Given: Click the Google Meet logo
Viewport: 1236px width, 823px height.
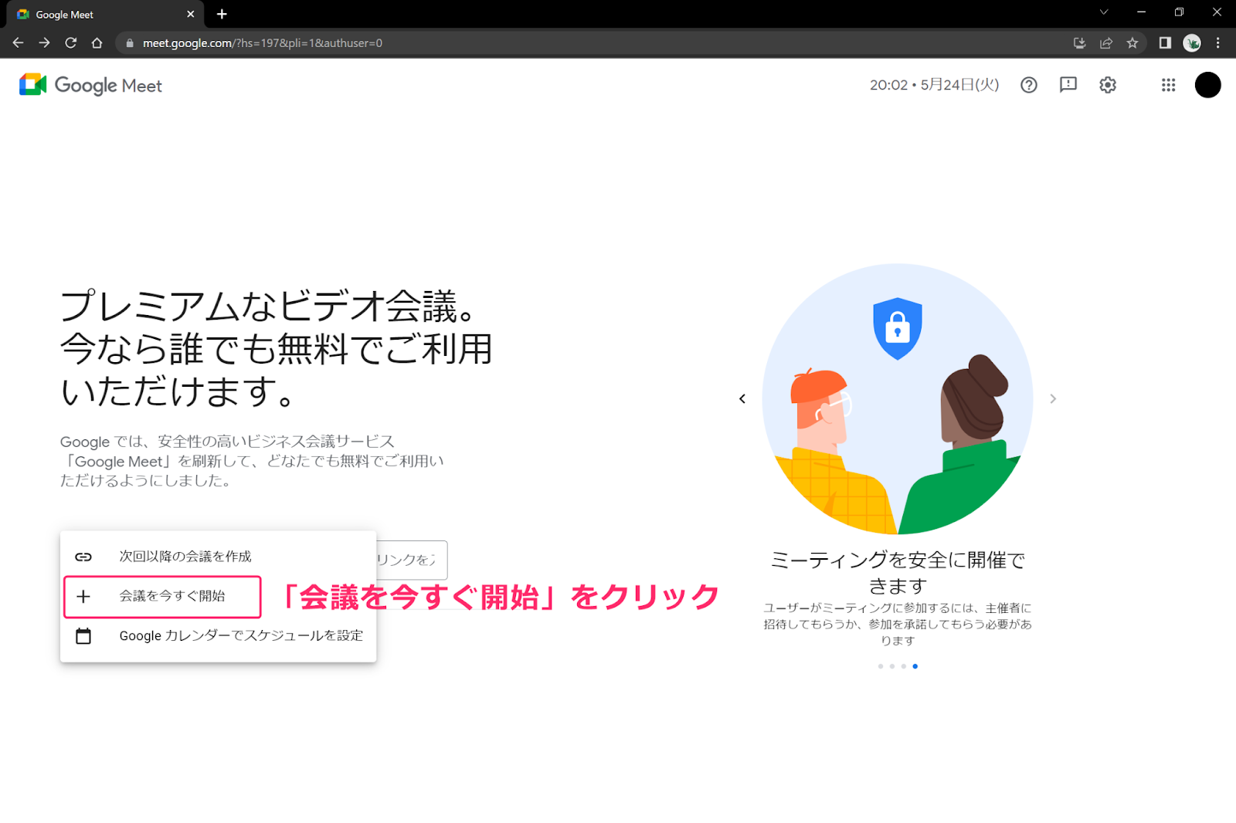Looking at the screenshot, I should point(90,85).
